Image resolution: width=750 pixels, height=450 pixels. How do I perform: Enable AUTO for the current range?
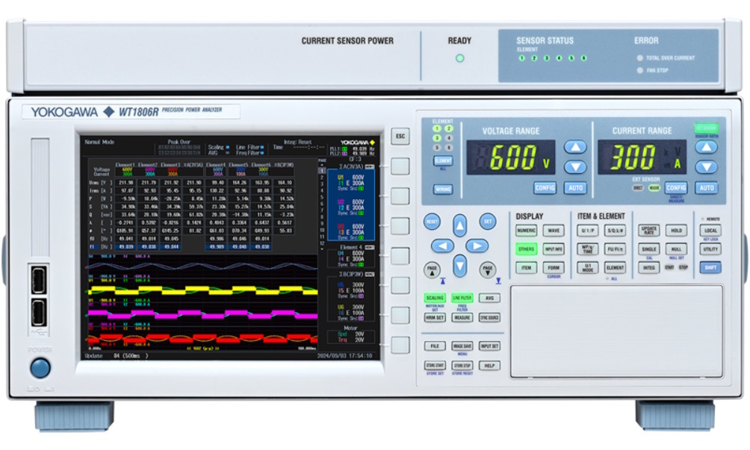point(707,188)
